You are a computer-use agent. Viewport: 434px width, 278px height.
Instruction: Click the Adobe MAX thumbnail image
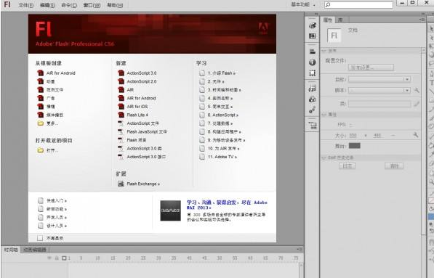pos(170,210)
